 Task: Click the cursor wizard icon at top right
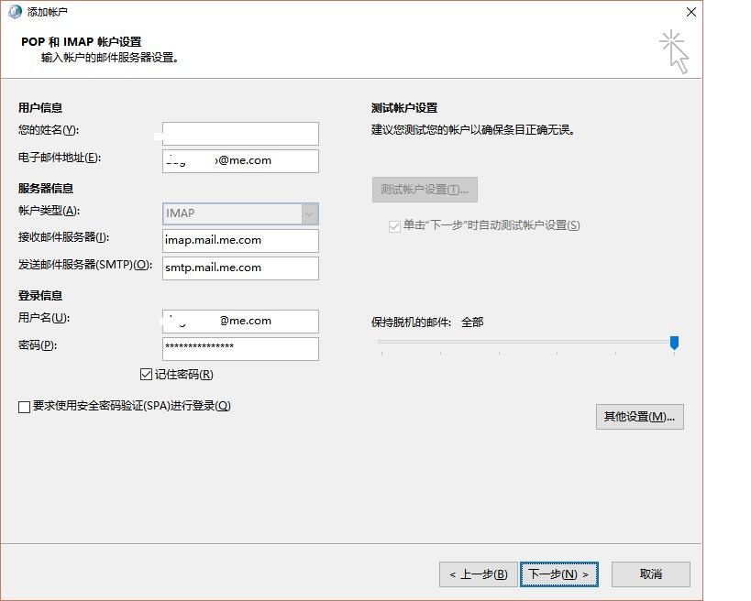pyautogui.click(x=674, y=51)
